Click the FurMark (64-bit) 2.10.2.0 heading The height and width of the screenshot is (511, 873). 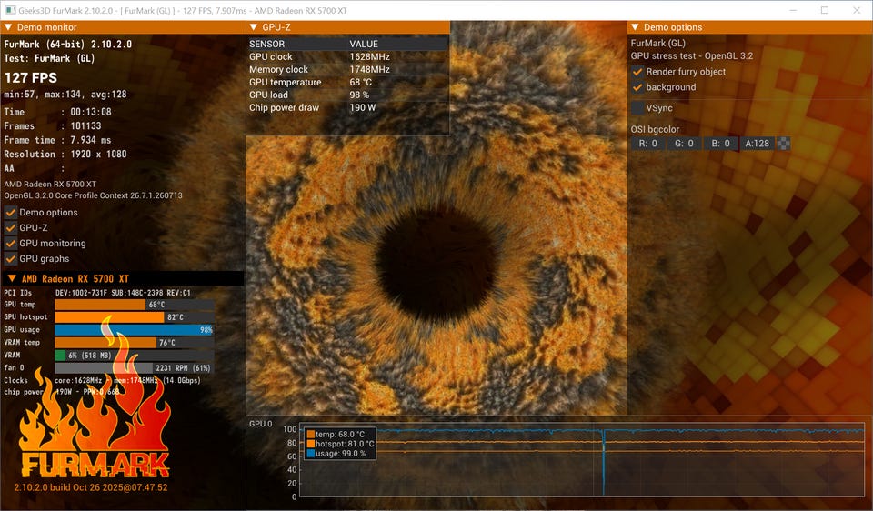click(68, 45)
